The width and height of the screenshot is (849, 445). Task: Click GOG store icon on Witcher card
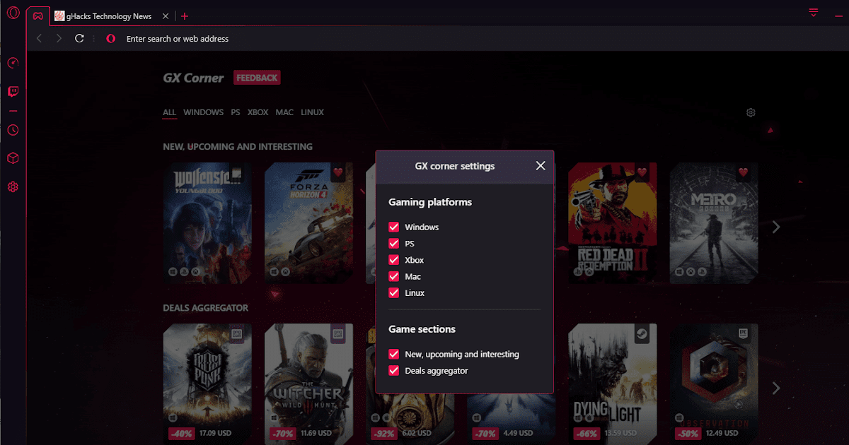click(338, 333)
